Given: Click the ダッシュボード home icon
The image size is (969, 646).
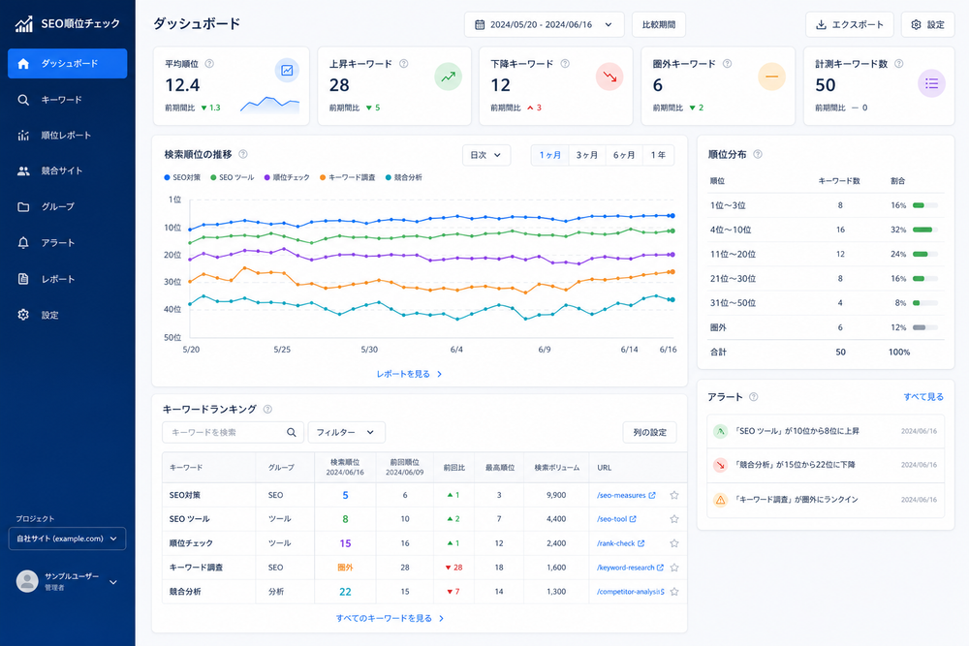Looking at the screenshot, I should pyautogui.click(x=23, y=64).
